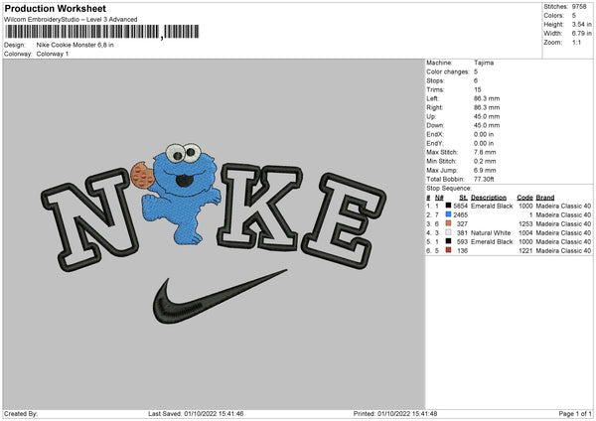Click 'Wilcom EmbroideryStudio – Level 3 Advanced' text
Screen dimensions: 596x421
coord(71,20)
